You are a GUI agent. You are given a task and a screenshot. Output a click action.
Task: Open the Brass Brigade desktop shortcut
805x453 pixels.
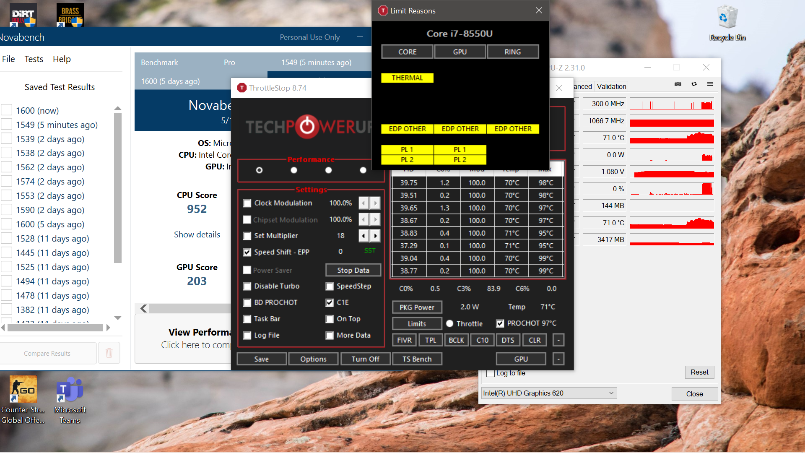pyautogui.click(x=70, y=15)
